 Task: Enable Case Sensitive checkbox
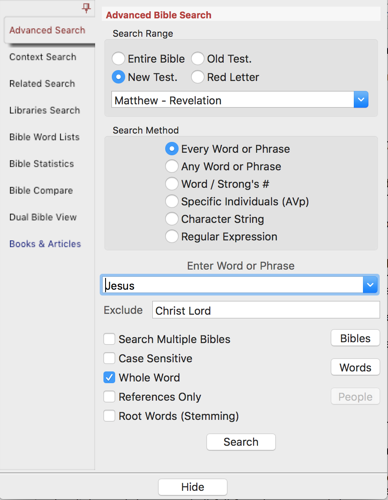point(109,358)
